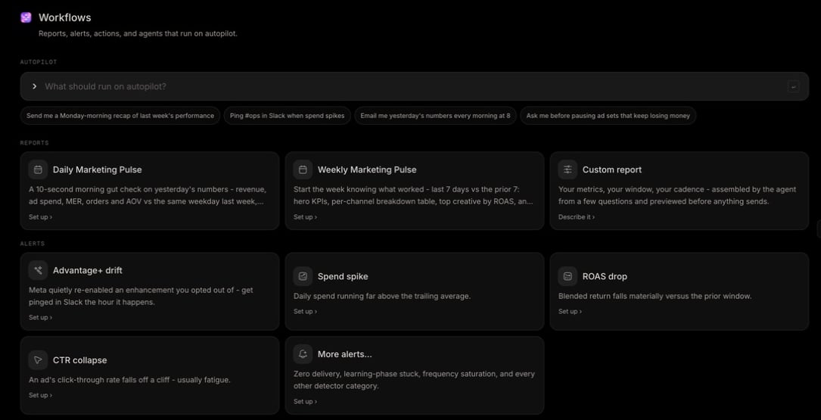Click the ALERTS section label

[33, 244]
